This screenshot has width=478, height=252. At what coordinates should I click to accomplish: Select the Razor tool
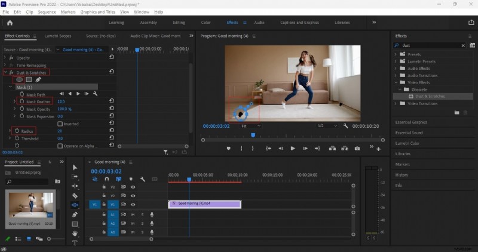[75, 196]
